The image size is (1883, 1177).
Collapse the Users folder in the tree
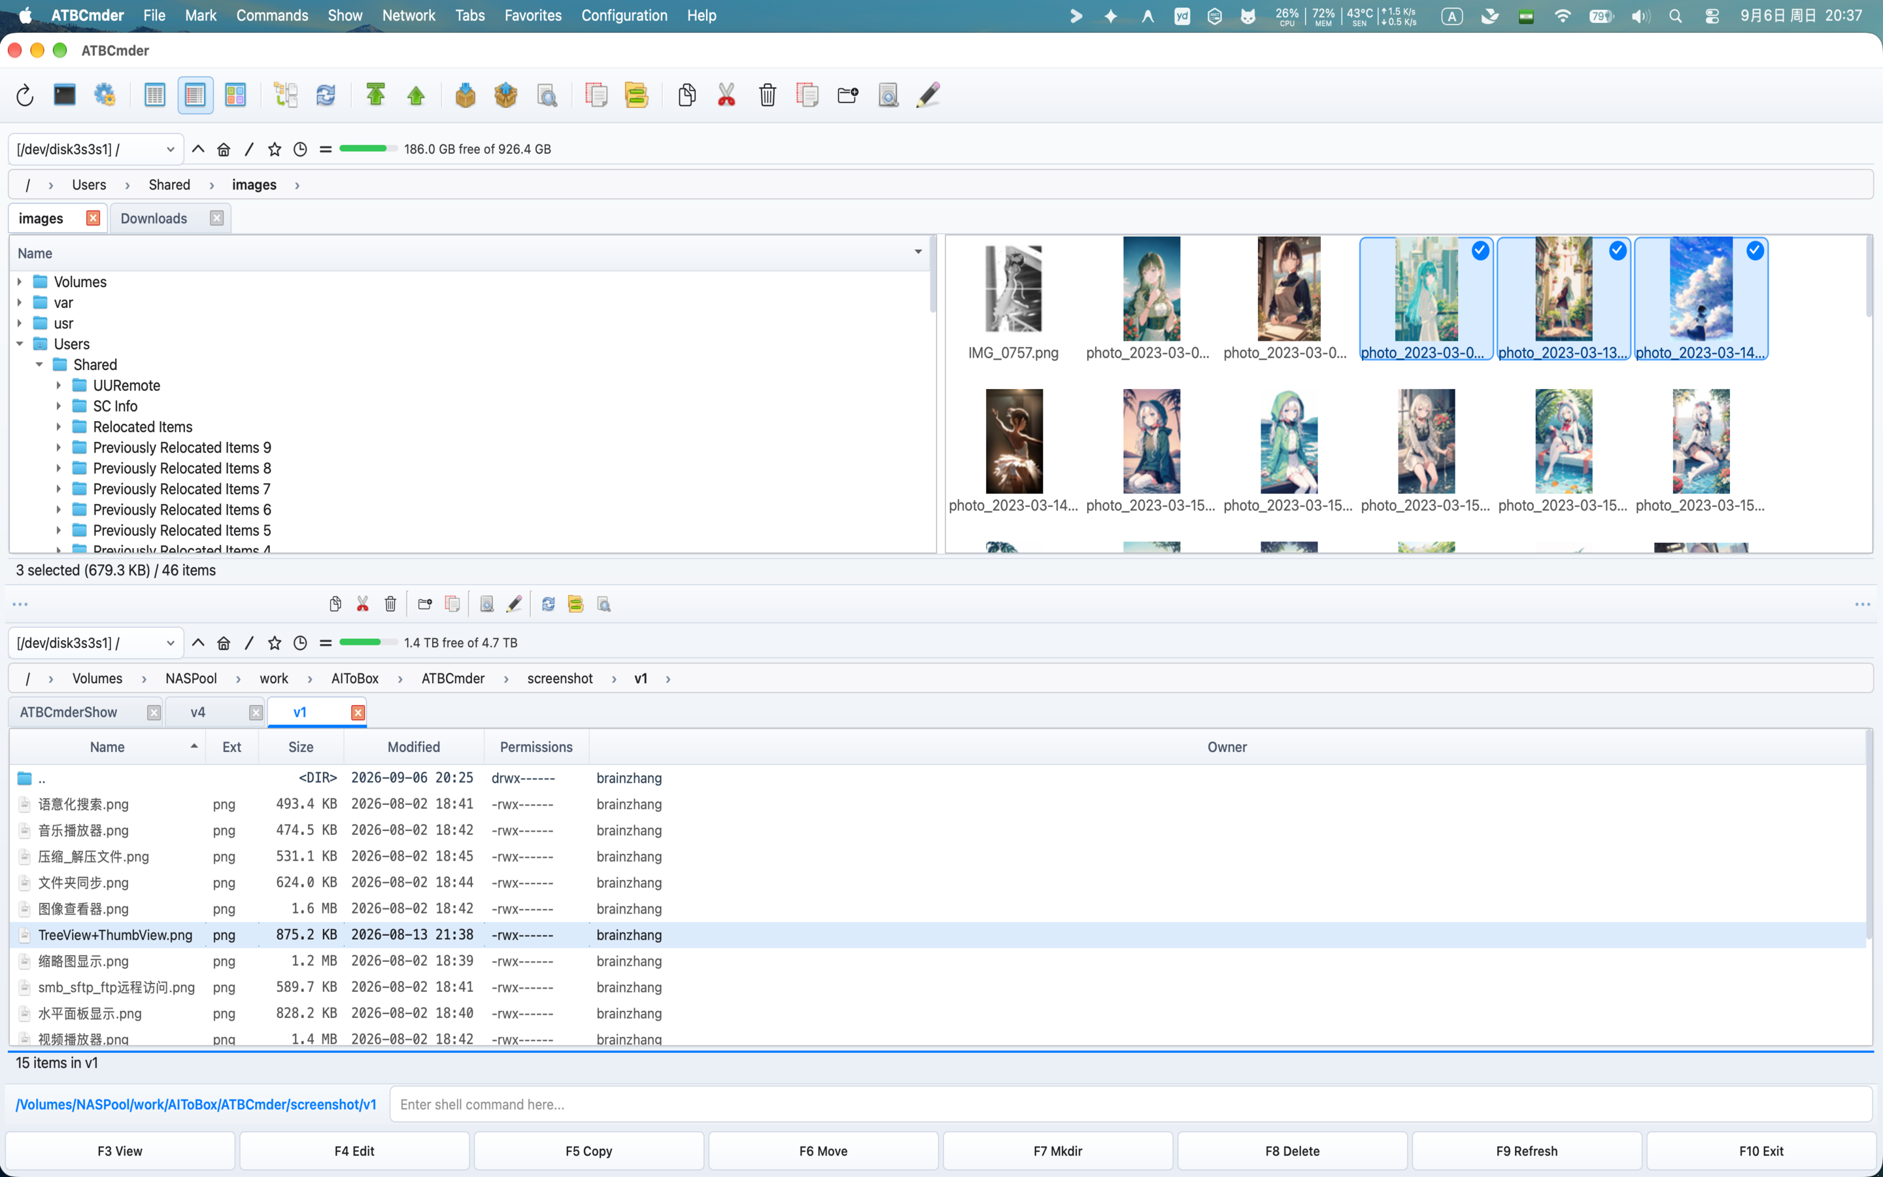[x=20, y=344]
